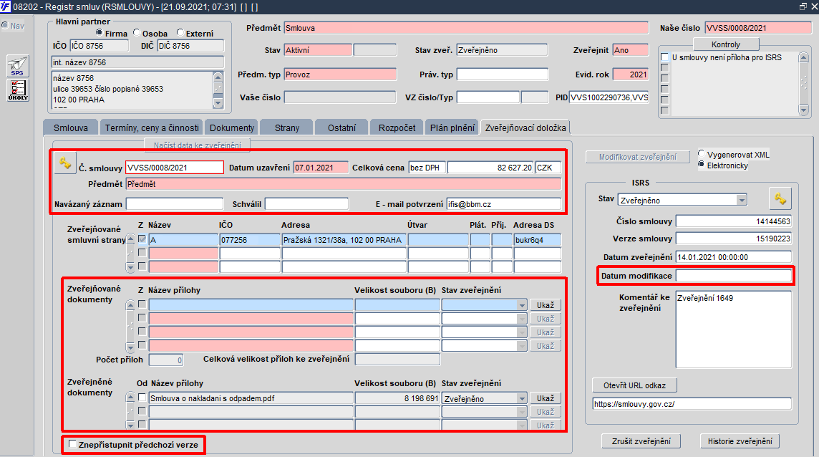The height and width of the screenshot is (457, 819).
Task: Enable Znepřístupnit předchozí verze checkbox
Action: click(x=72, y=445)
